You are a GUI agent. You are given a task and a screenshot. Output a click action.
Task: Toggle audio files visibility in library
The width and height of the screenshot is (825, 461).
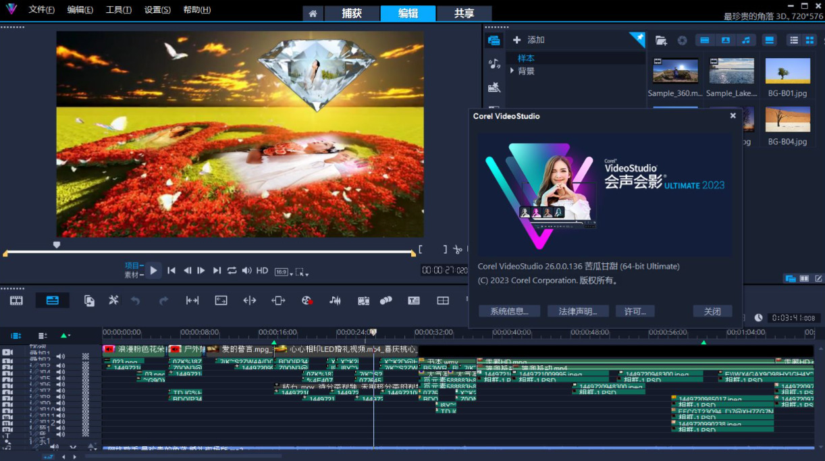[745, 40]
